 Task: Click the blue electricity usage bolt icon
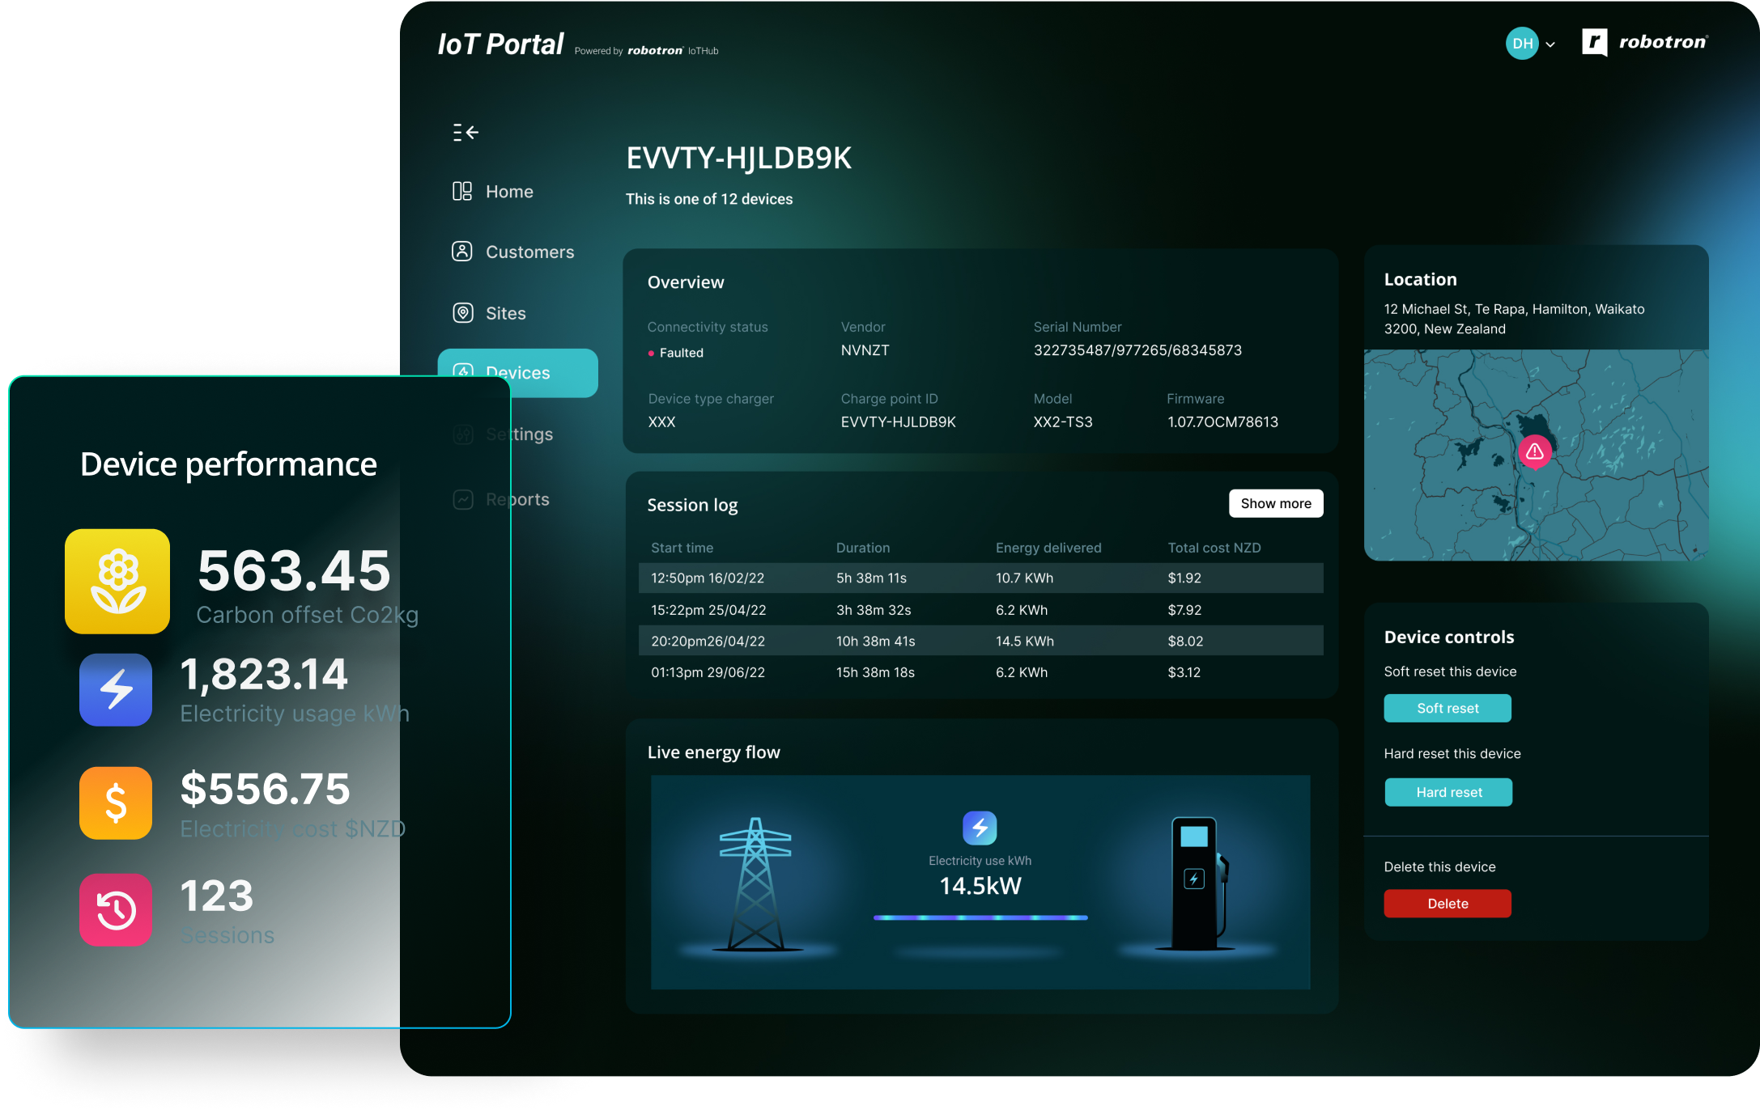point(116,690)
